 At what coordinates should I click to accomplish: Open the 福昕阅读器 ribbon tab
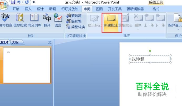point(135,9)
